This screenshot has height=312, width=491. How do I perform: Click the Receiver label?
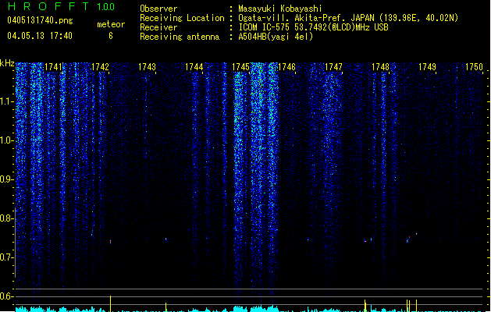click(x=158, y=27)
